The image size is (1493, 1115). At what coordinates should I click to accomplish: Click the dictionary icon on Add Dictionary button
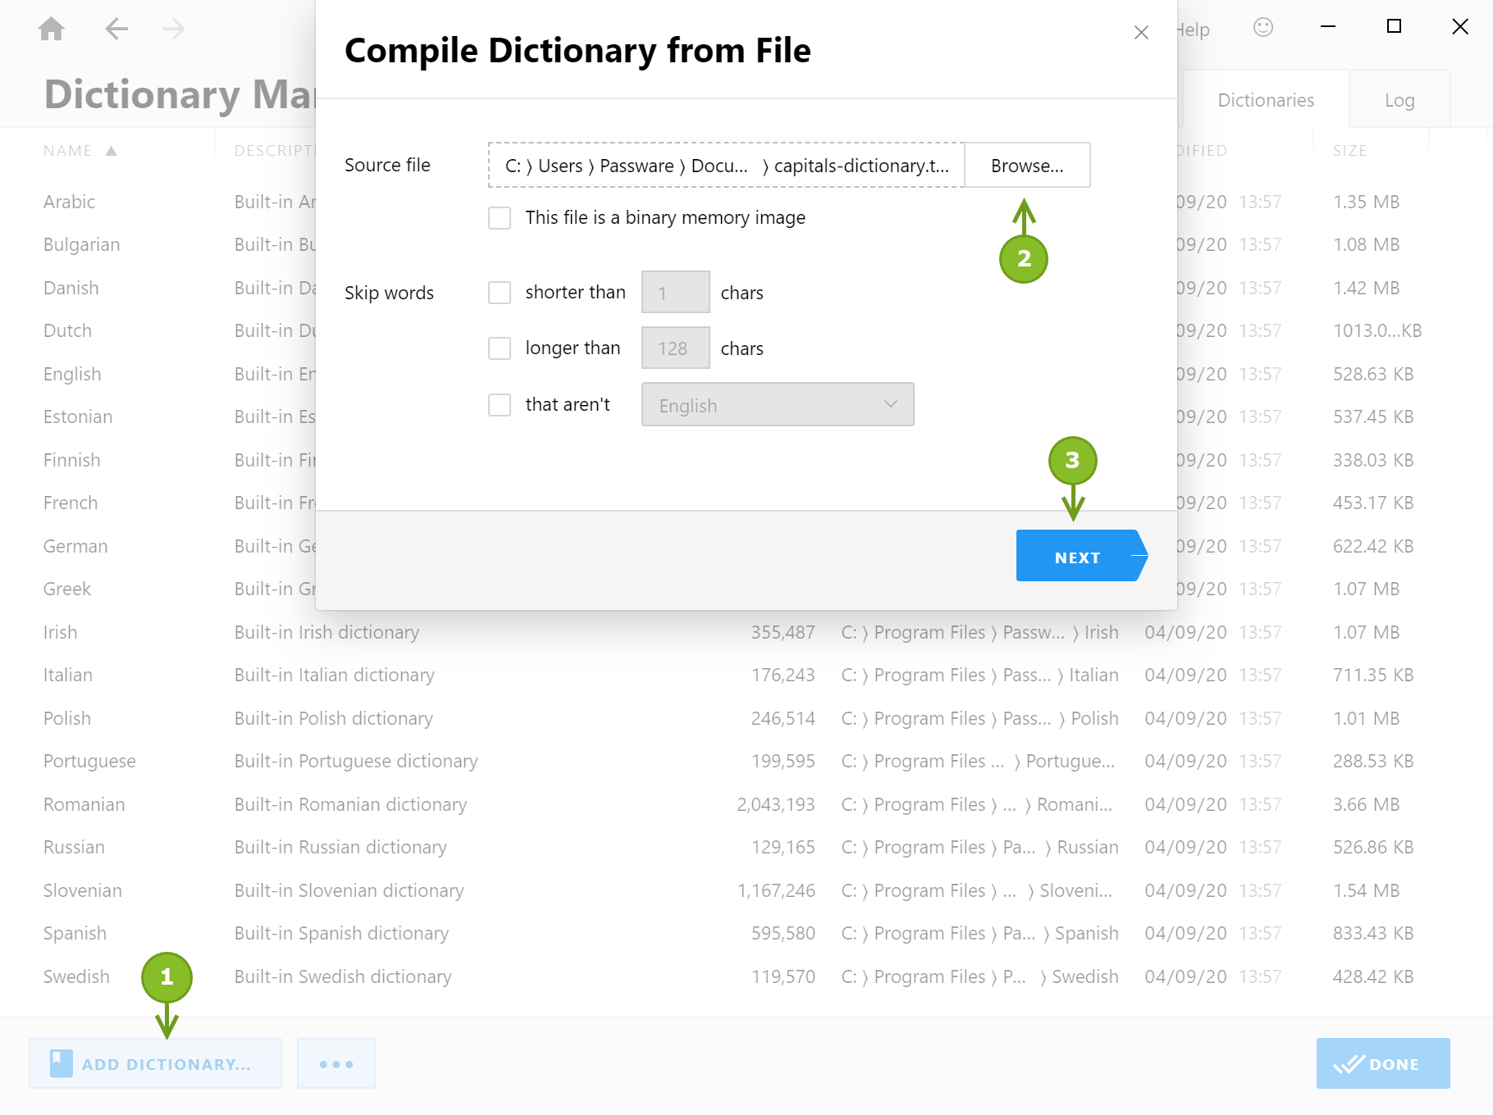click(x=58, y=1063)
